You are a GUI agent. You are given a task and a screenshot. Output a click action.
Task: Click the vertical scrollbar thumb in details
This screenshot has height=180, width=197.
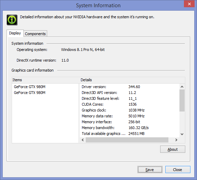point(182,100)
